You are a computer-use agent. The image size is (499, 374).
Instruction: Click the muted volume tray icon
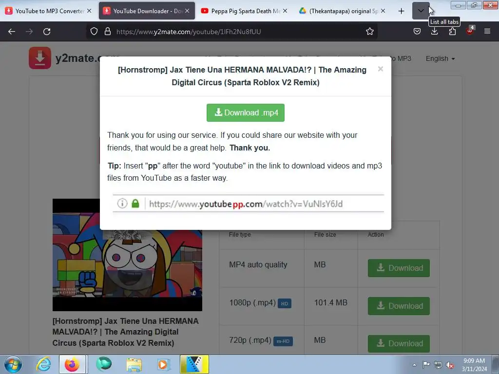point(450,365)
